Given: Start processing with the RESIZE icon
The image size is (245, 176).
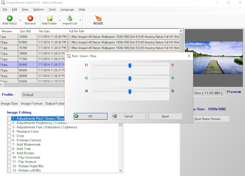Looking at the screenshot, I should 98,18.
